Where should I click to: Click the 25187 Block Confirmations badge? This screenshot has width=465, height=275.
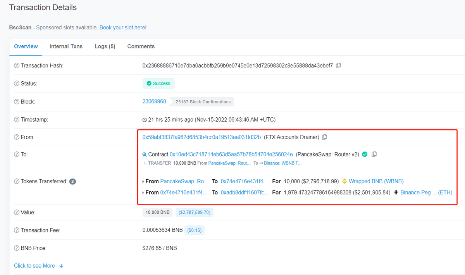(201, 102)
